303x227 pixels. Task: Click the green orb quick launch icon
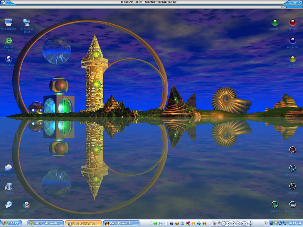point(155,223)
